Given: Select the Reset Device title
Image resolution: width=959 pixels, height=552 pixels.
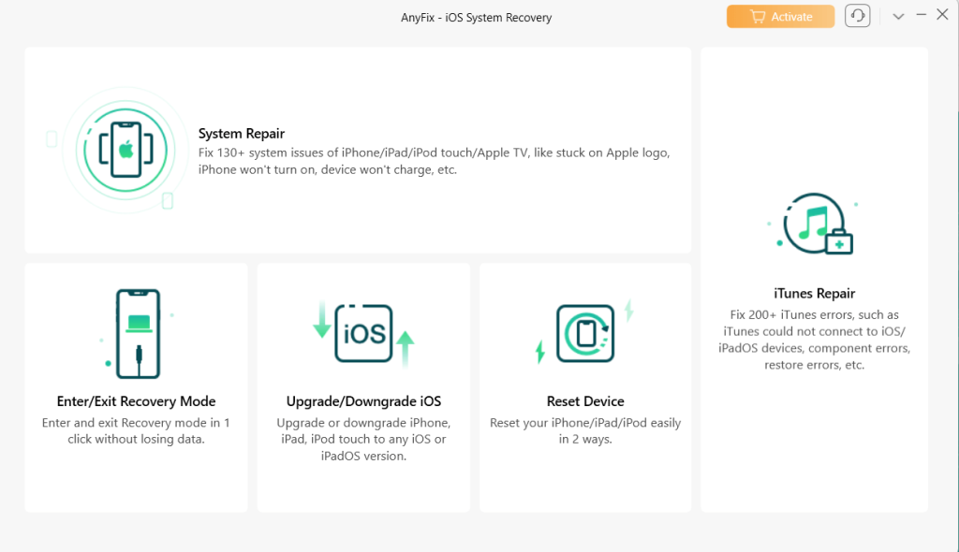Looking at the screenshot, I should (x=585, y=401).
